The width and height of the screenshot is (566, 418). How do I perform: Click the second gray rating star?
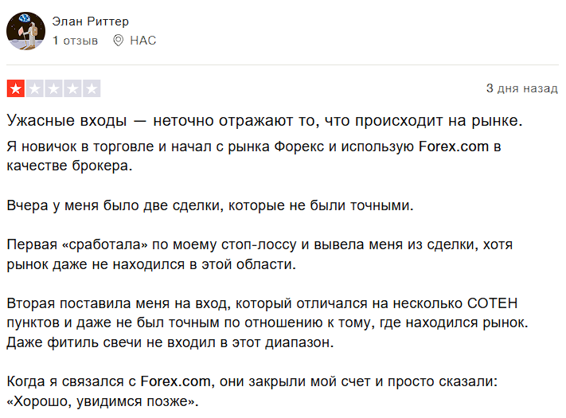pyautogui.click(x=35, y=88)
